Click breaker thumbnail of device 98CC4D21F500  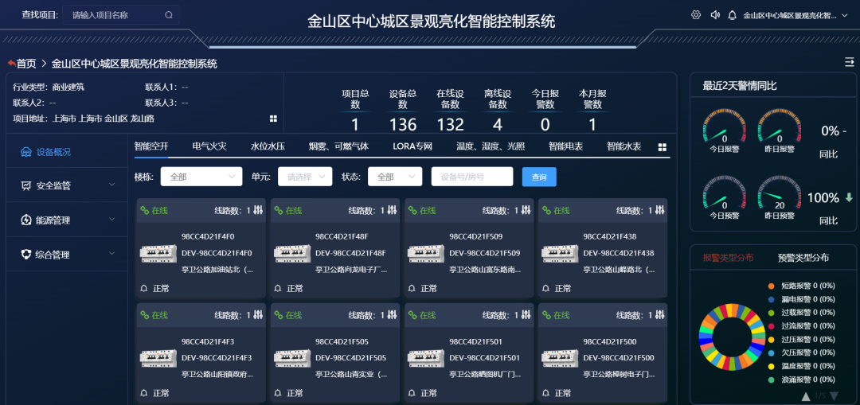pos(560,358)
